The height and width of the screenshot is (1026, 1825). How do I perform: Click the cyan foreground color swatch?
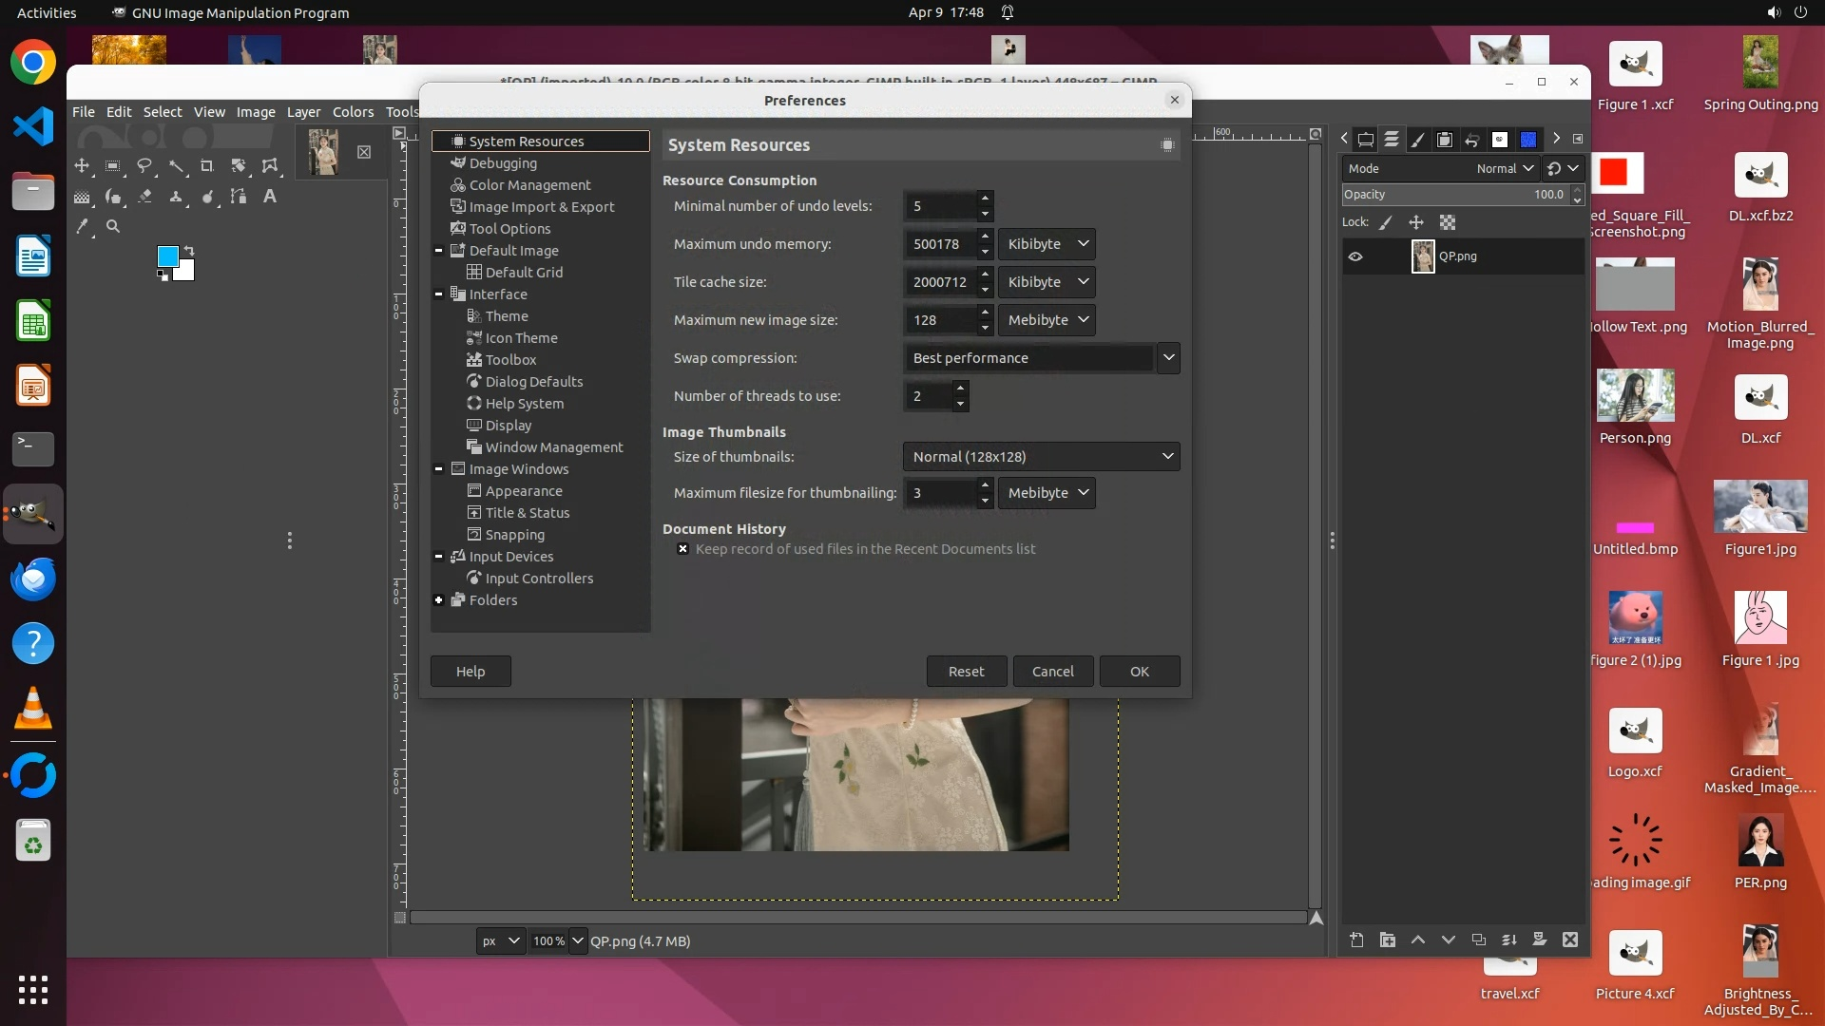pyautogui.click(x=167, y=256)
